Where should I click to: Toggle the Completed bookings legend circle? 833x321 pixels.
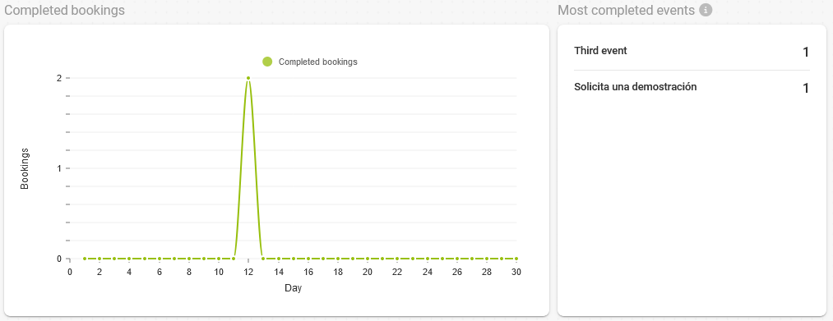pyautogui.click(x=267, y=62)
